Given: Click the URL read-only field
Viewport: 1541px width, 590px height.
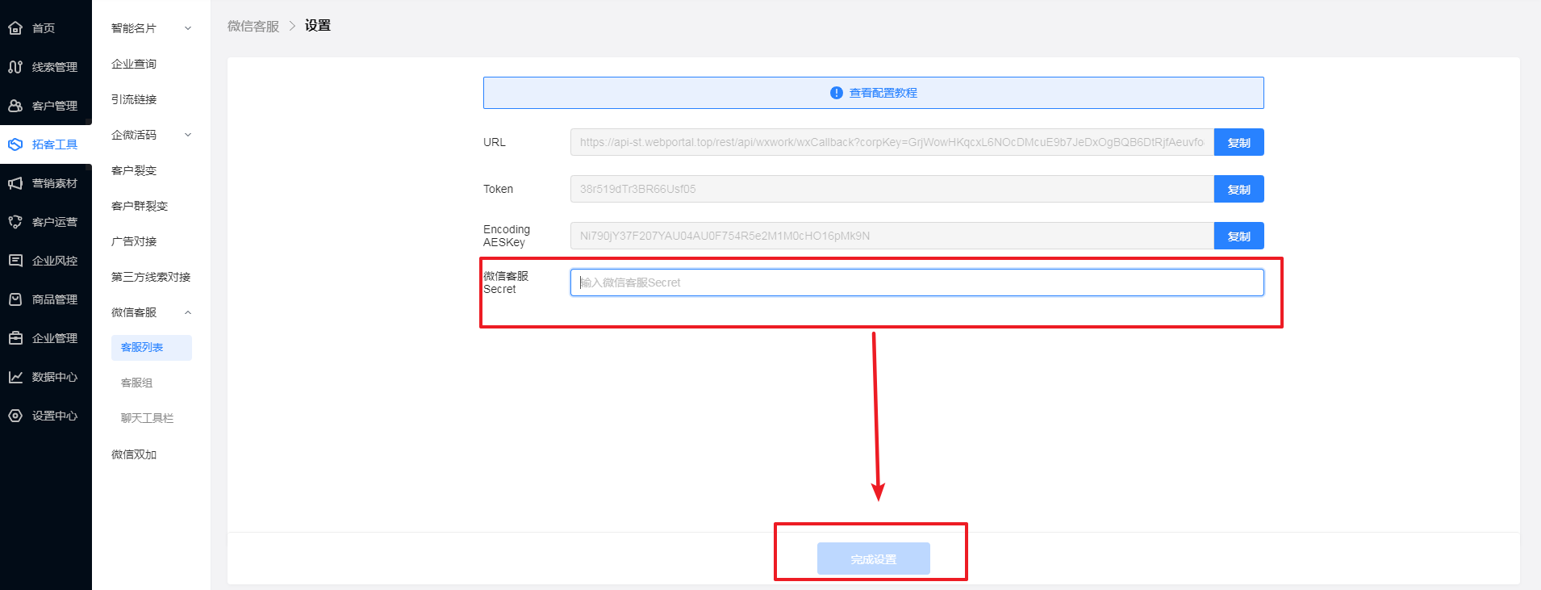Looking at the screenshot, I should click(892, 142).
